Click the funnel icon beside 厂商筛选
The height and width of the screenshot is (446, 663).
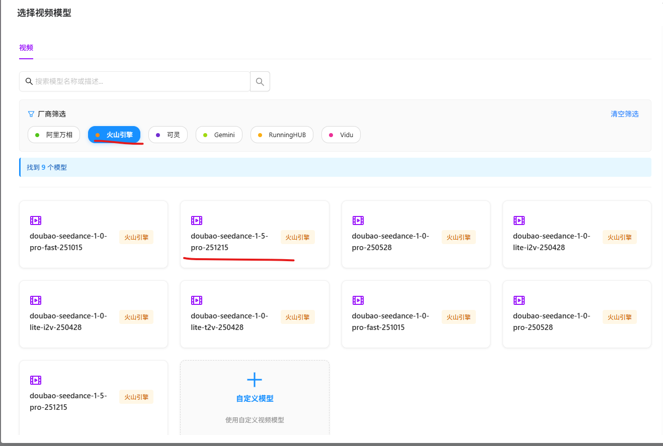click(31, 114)
